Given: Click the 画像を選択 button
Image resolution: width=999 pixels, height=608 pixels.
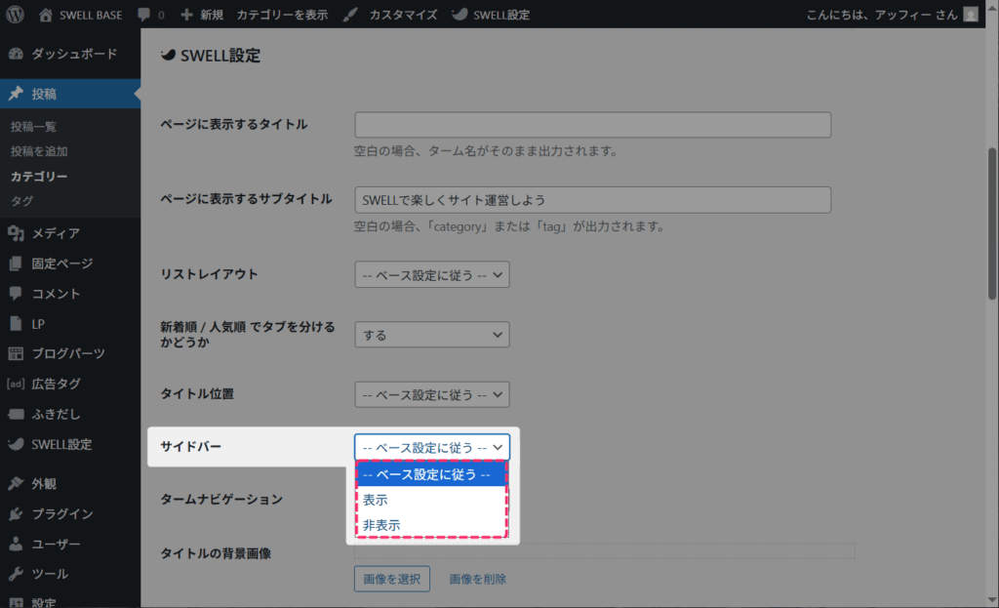Looking at the screenshot, I should (392, 579).
